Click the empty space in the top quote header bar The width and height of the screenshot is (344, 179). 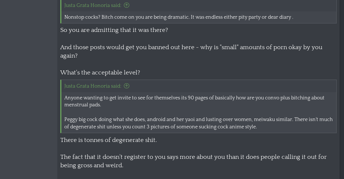(232, 5)
